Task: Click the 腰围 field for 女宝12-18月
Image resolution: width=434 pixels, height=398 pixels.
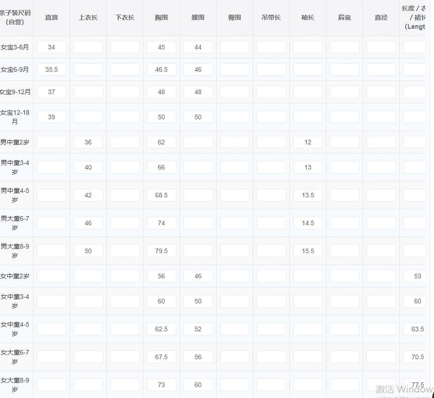Action: coord(198,117)
